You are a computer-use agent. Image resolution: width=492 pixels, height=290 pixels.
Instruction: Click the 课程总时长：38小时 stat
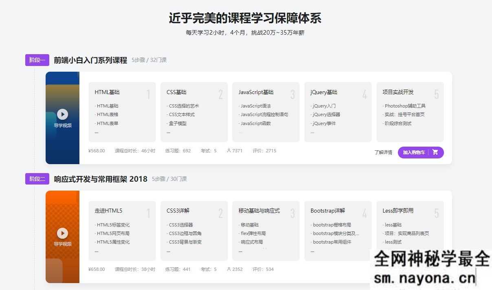coord(135,269)
